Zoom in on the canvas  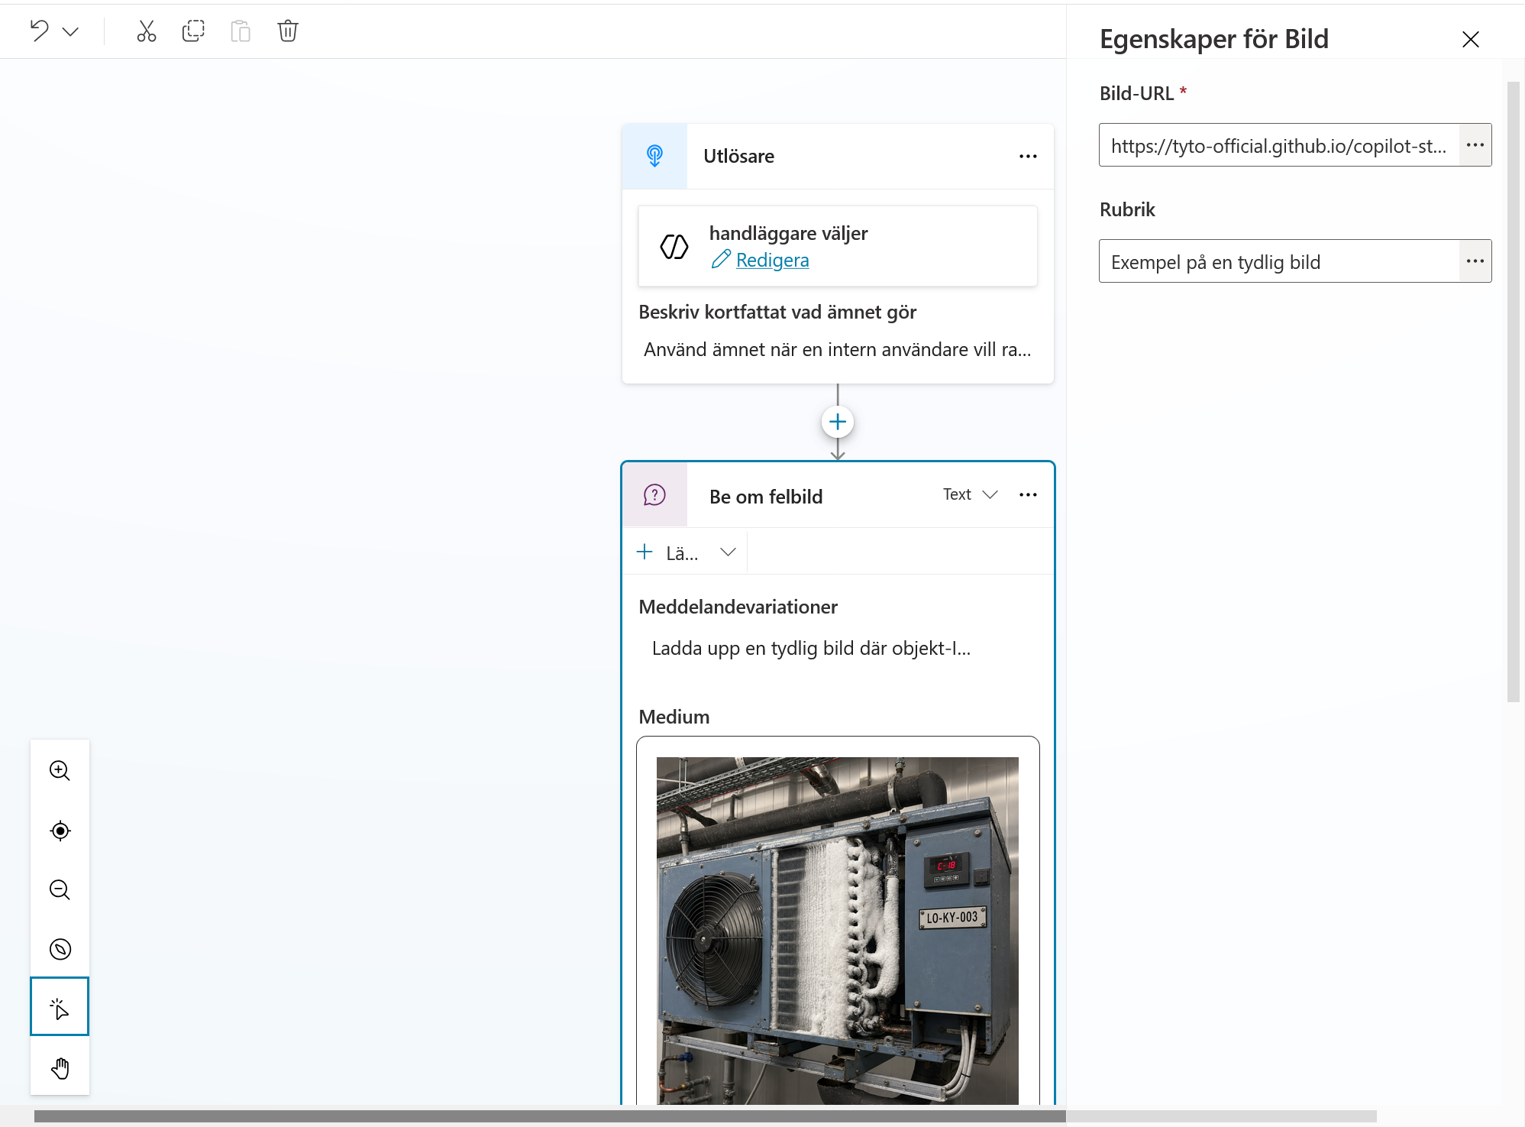click(60, 770)
